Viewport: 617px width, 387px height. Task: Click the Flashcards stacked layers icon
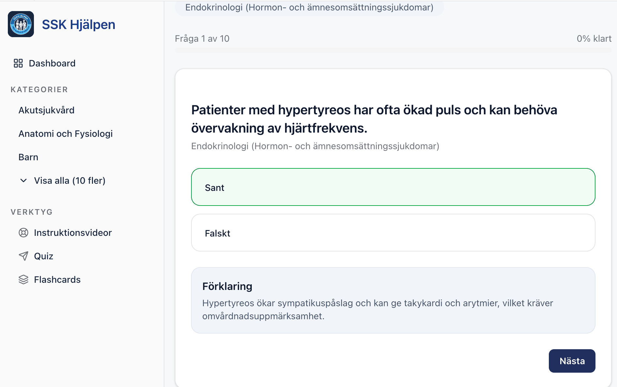point(23,279)
